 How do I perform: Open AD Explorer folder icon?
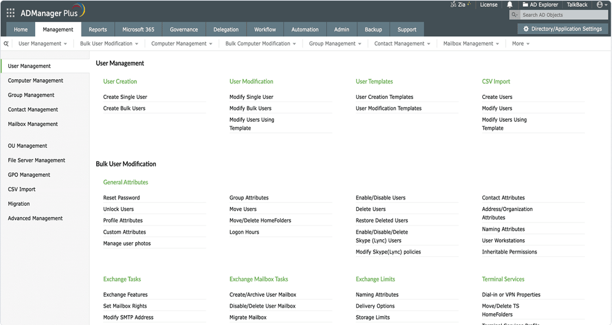pyautogui.click(x=525, y=5)
